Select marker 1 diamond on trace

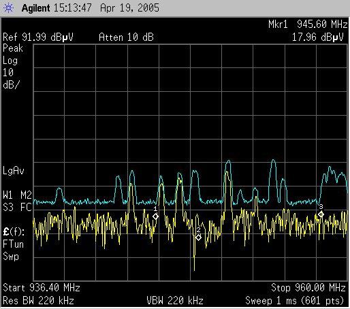155,216
